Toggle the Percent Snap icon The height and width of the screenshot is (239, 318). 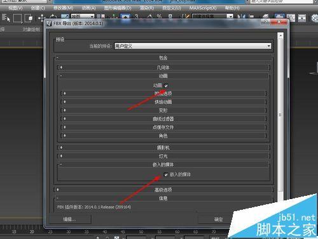coord(159,16)
